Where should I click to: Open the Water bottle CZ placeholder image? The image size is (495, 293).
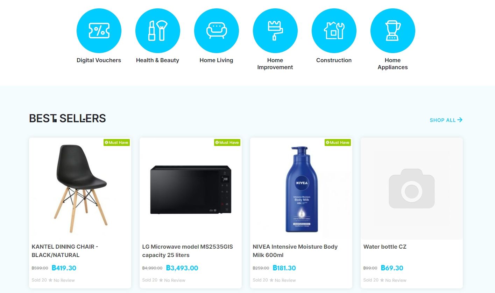click(x=412, y=189)
